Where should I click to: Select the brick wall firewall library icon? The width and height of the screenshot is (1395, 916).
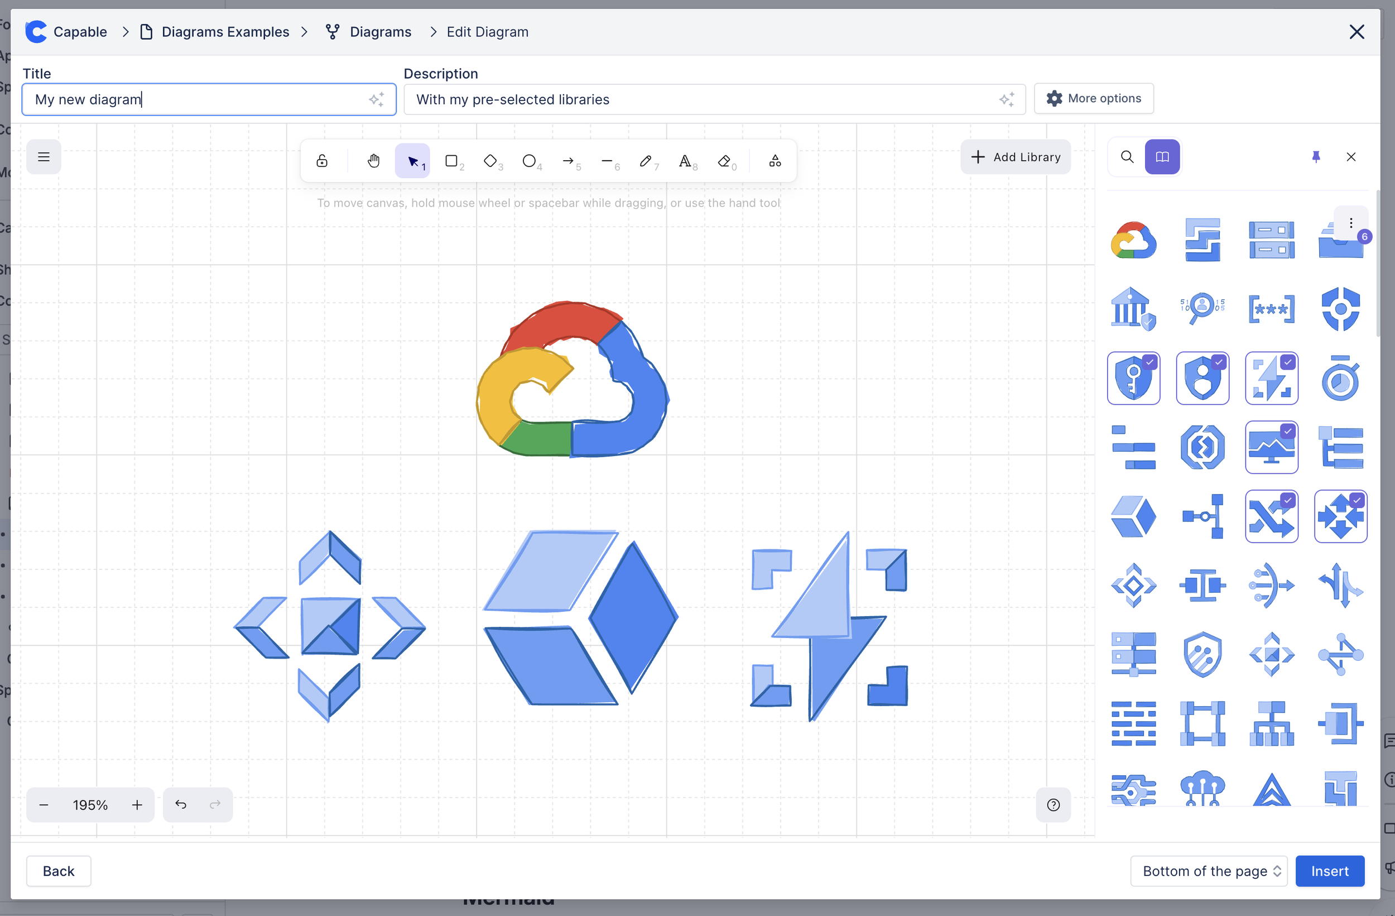coord(1134,723)
